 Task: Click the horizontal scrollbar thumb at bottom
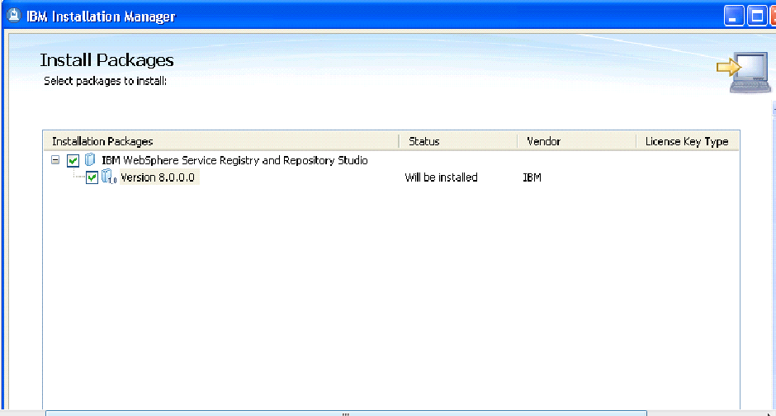[346, 413]
